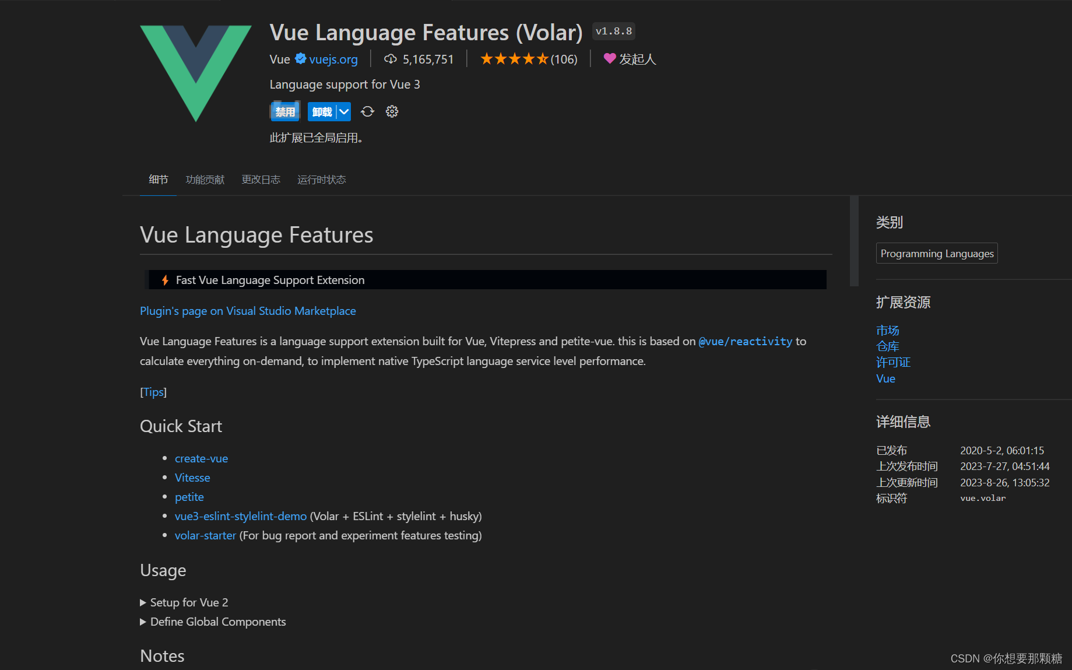Click 卸载 to uninstall the extension
Image resolution: width=1072 pixels, height=670 pixels.
pyautogui.click(x=322, y=111)
